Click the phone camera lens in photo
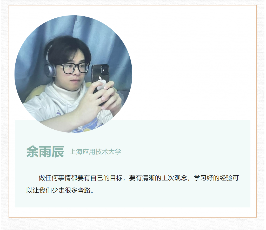The image size is (266, 230). 103,70
